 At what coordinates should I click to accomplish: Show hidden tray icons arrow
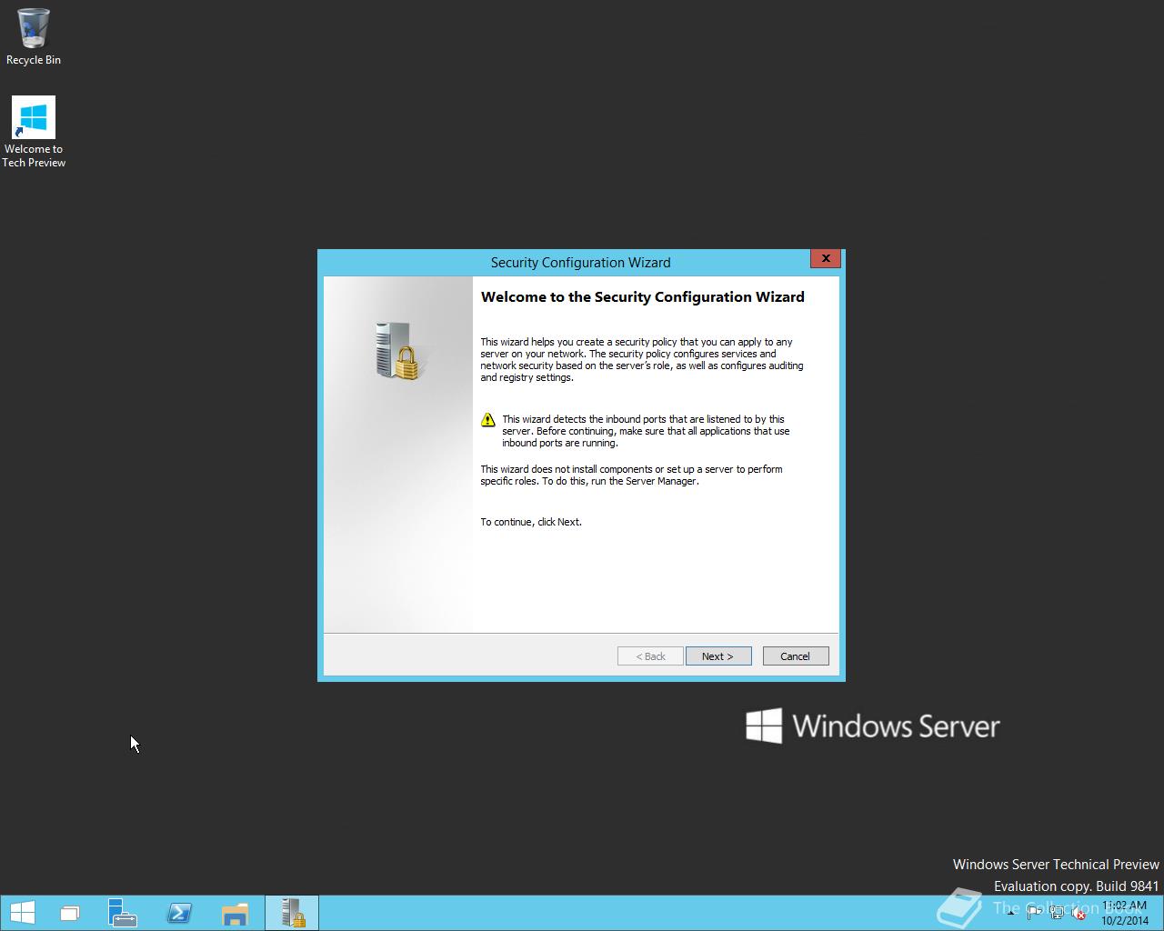(x=1011, y=913)
